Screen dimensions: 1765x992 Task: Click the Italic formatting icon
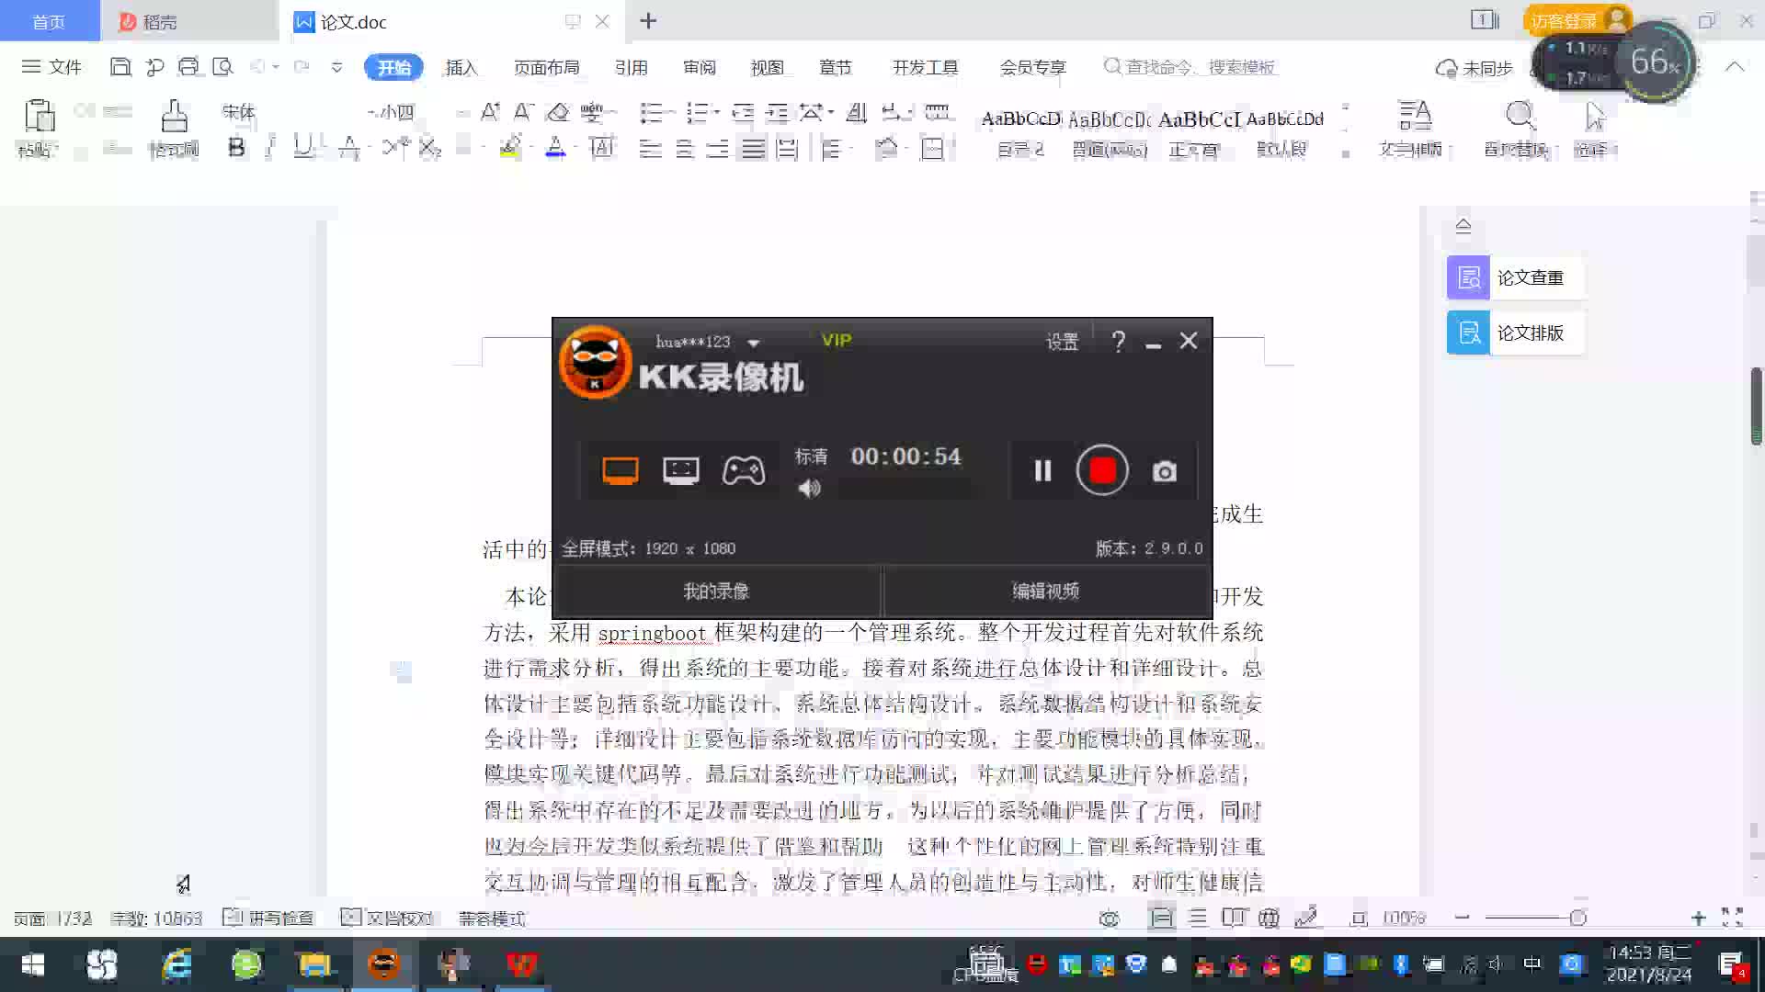pos(269,148)
